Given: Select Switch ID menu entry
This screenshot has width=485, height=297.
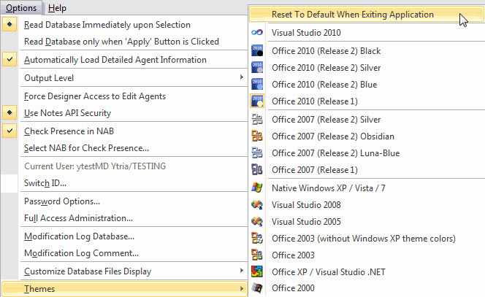Looking at the screenshot, I should tap(45, 183).
